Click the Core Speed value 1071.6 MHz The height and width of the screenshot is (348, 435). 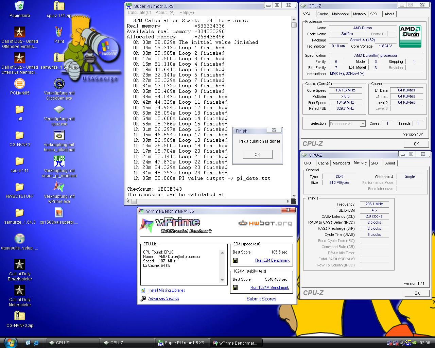345,90
